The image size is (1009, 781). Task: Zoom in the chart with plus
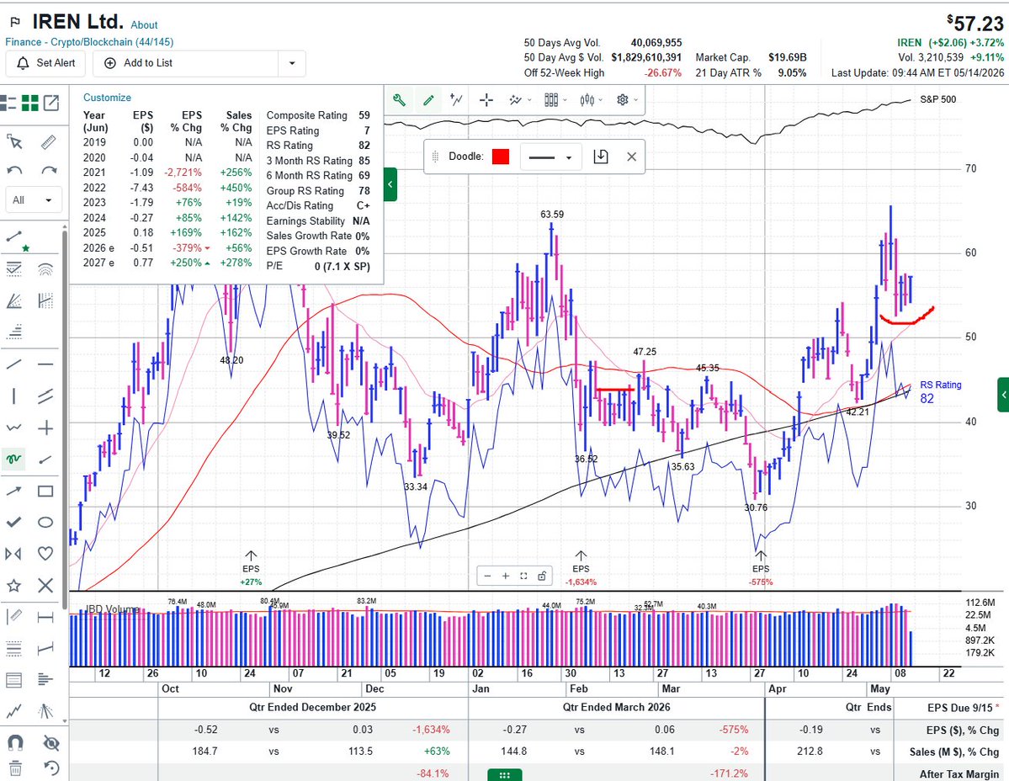click(x=505, y=576)
